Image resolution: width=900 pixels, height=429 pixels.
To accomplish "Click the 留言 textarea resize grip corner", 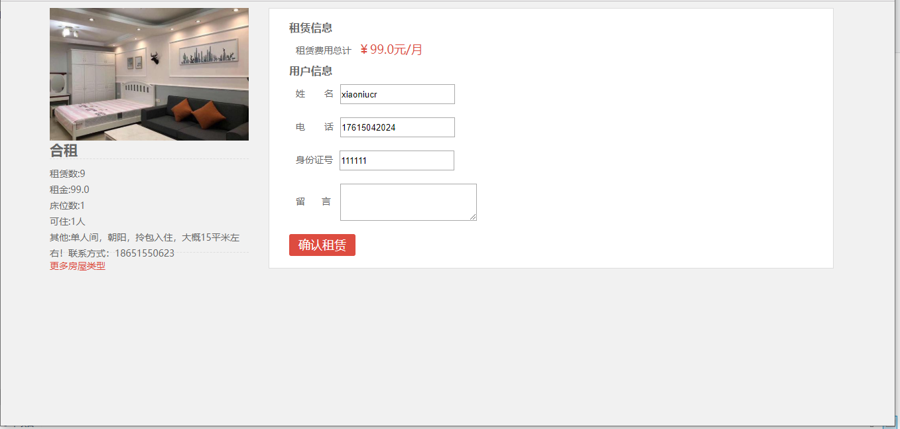I will 474,217.
